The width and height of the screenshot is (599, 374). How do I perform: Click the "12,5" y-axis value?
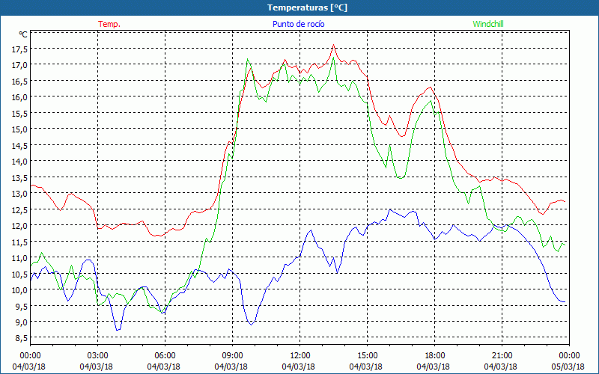click(x=19, y=209)
